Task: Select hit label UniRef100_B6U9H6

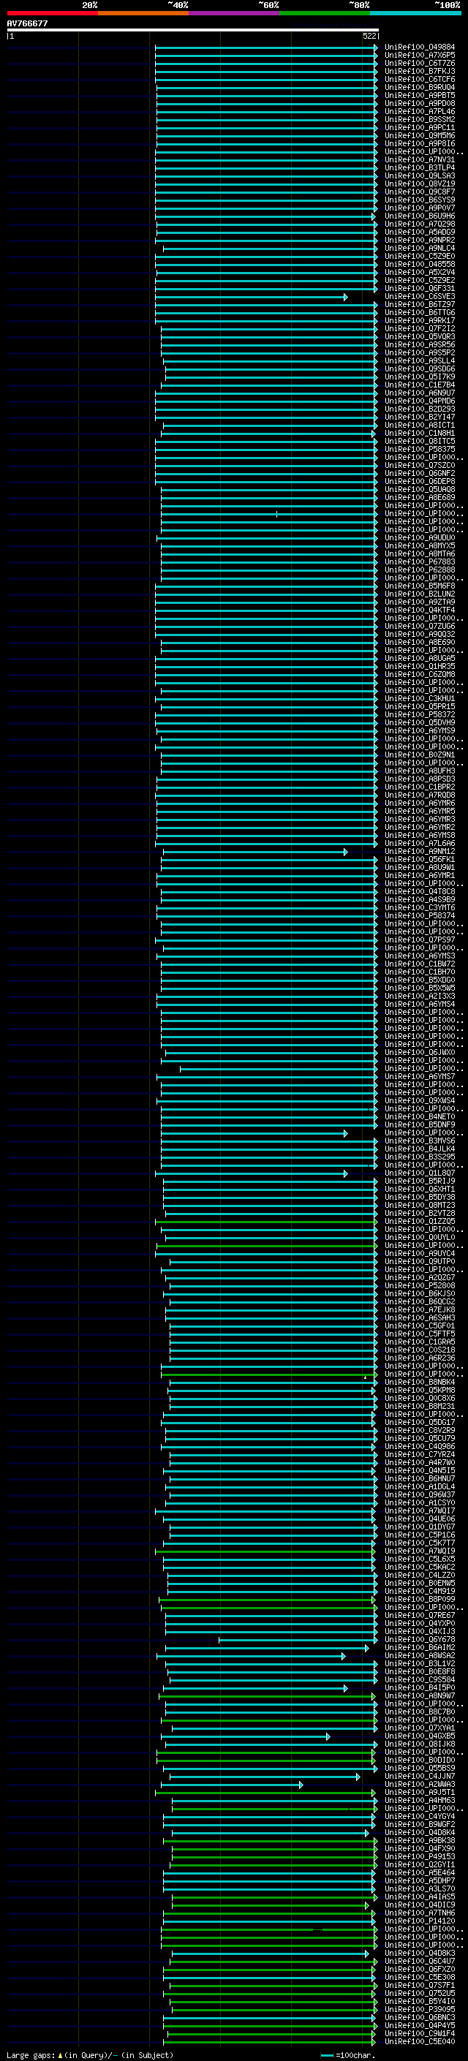Action: point(419,216)
